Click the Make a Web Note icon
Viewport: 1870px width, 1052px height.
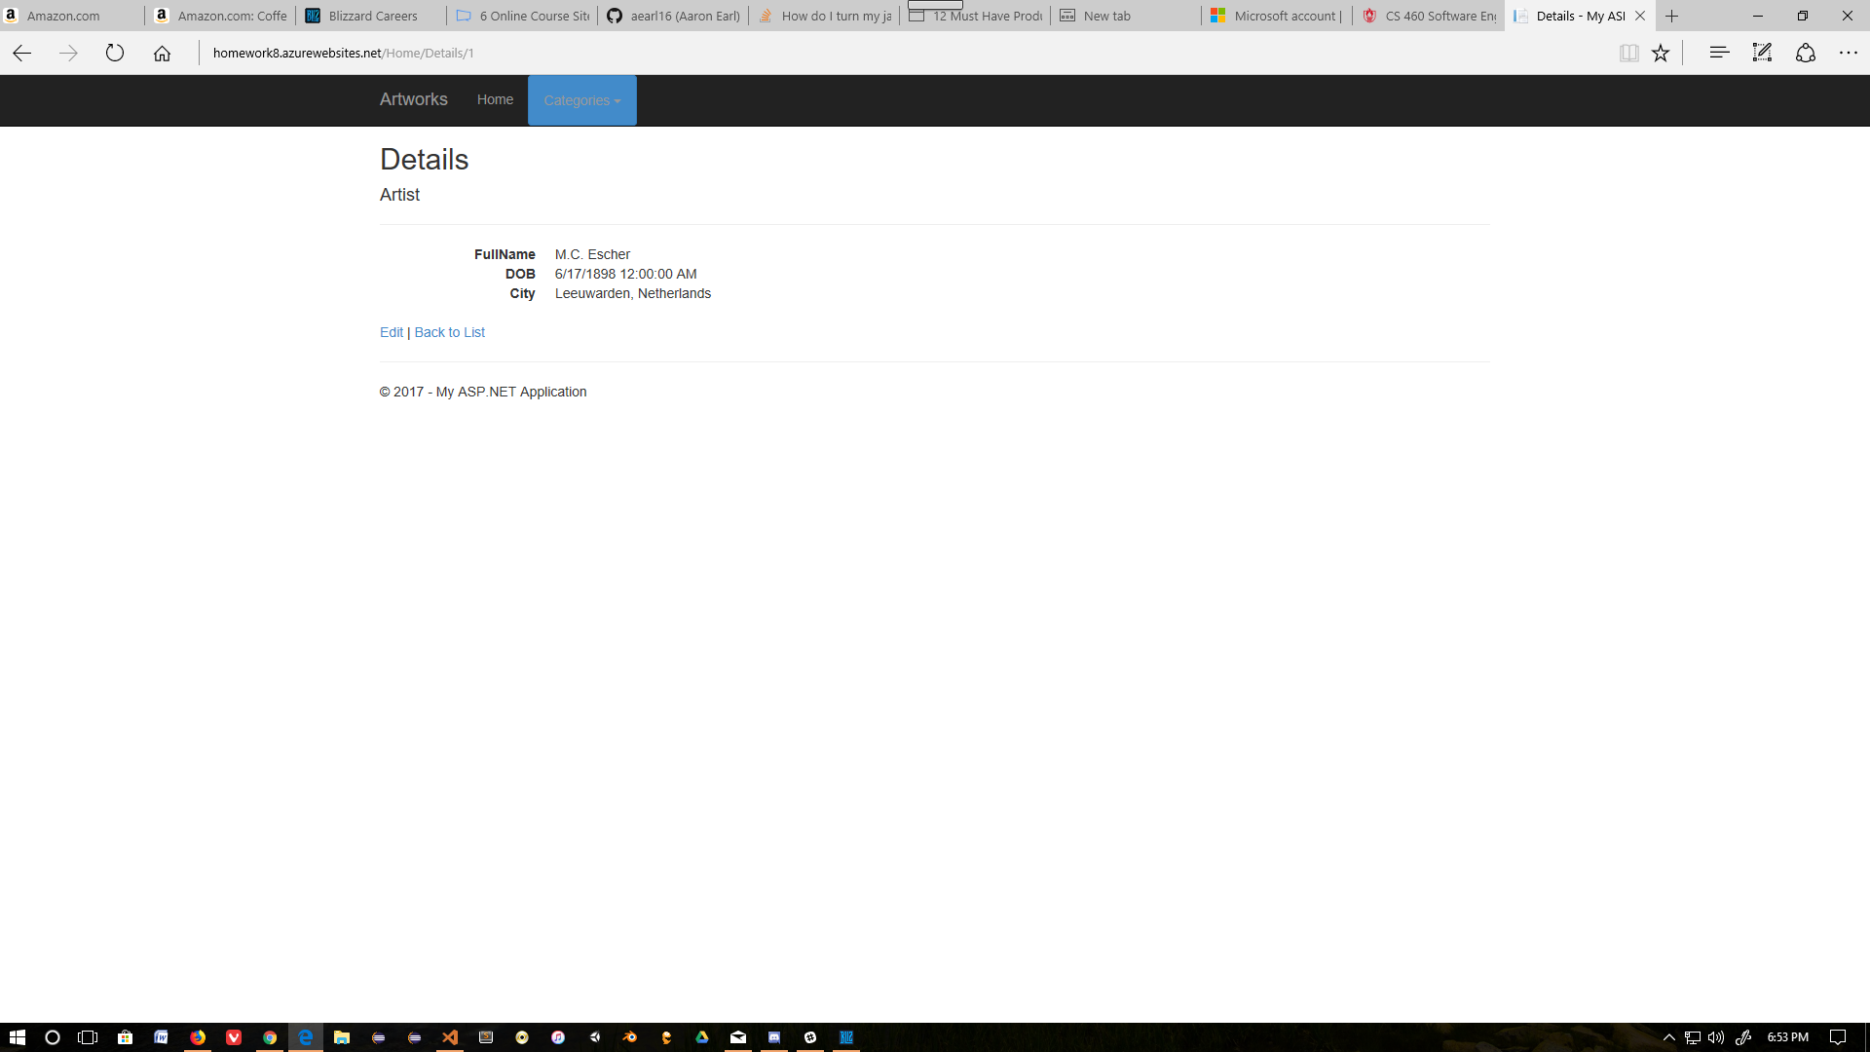tap(1762, 53)
